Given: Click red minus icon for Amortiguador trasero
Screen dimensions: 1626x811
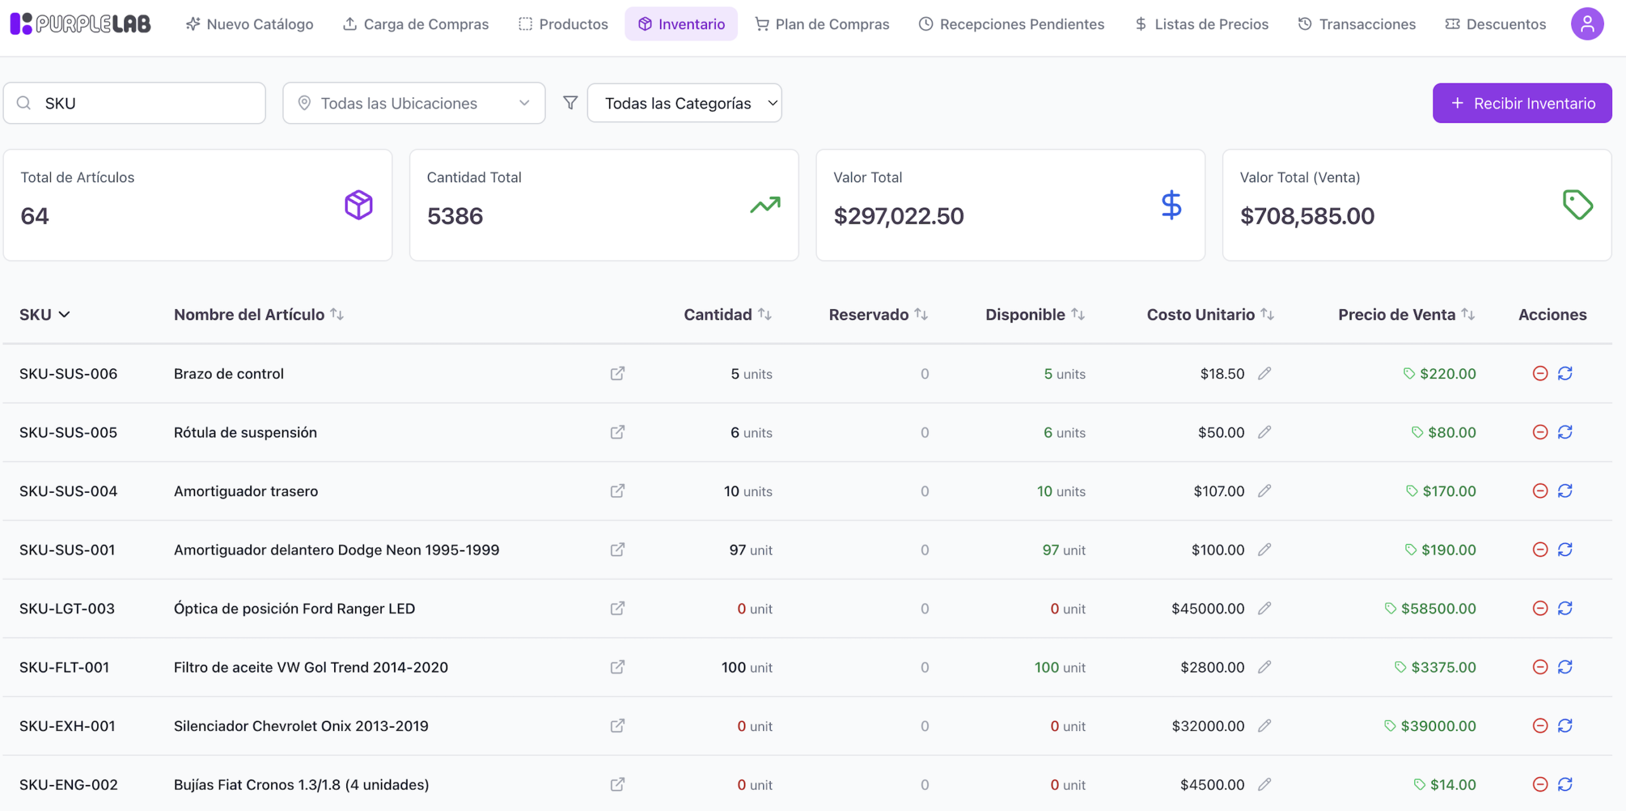Looking at the screenshot, I should (x=1540, y=491).
